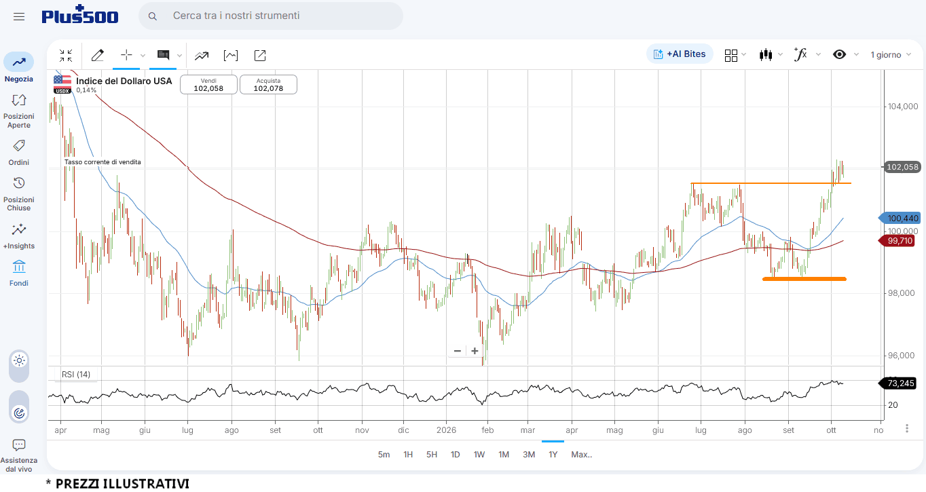Viewport: 926px width, 492px height.
Task: Click the Indice del Dollaro USA title
Action: coord(124,81)
